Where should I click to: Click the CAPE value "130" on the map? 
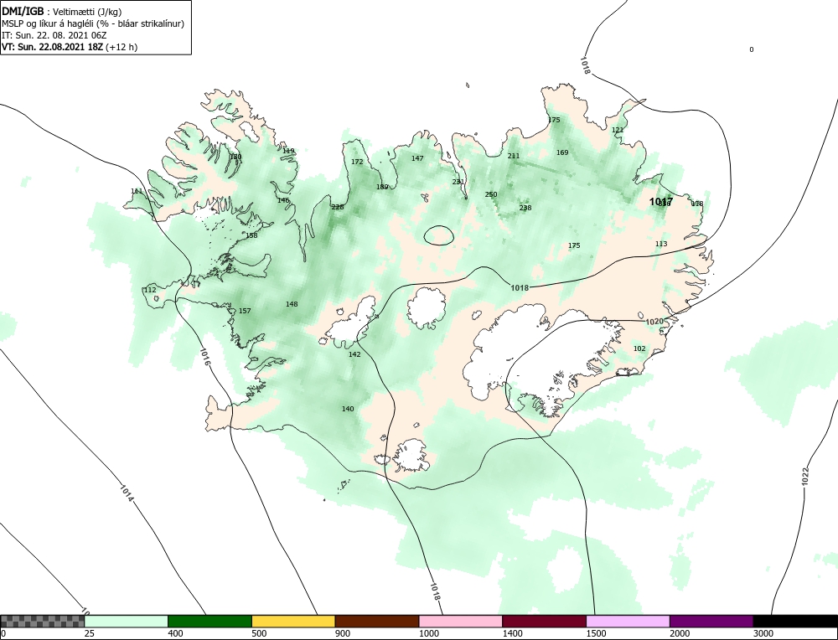tap(235, 157)
